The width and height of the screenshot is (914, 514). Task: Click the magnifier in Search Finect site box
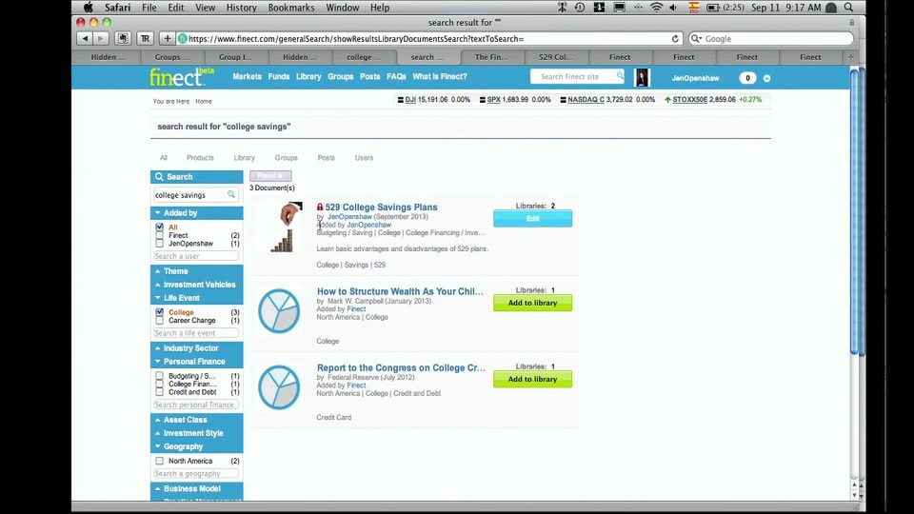[620, 76]
